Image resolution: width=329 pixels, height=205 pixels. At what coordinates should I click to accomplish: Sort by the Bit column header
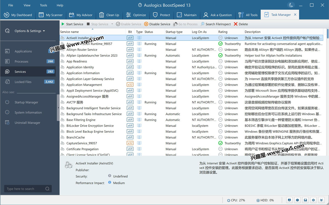(130, 32)
